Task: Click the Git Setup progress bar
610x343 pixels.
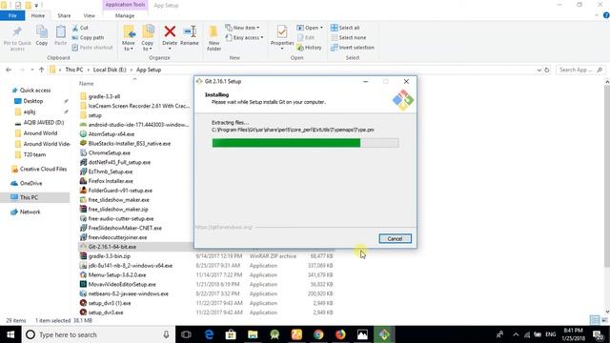Action: (x=305, y=143)
